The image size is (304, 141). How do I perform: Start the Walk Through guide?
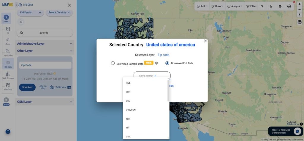(8, 75)
